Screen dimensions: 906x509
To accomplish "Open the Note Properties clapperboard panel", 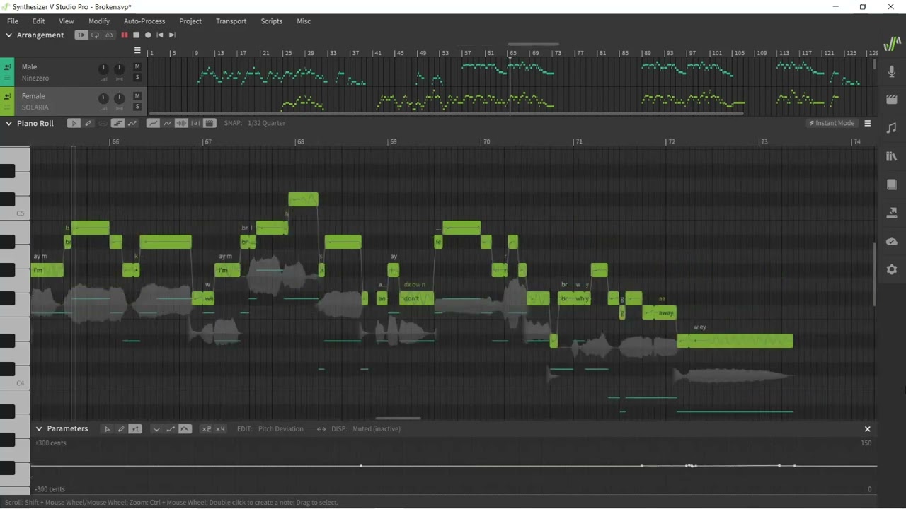I will pyautogui.click(x=892, y=100).
